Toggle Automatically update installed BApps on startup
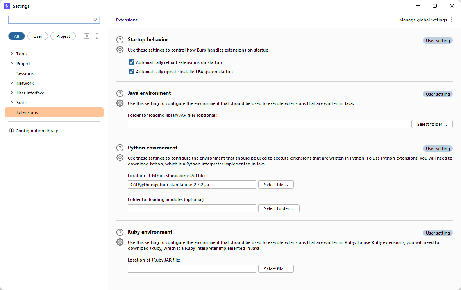Viewport: 461px width, 290px height. point(131,72)
